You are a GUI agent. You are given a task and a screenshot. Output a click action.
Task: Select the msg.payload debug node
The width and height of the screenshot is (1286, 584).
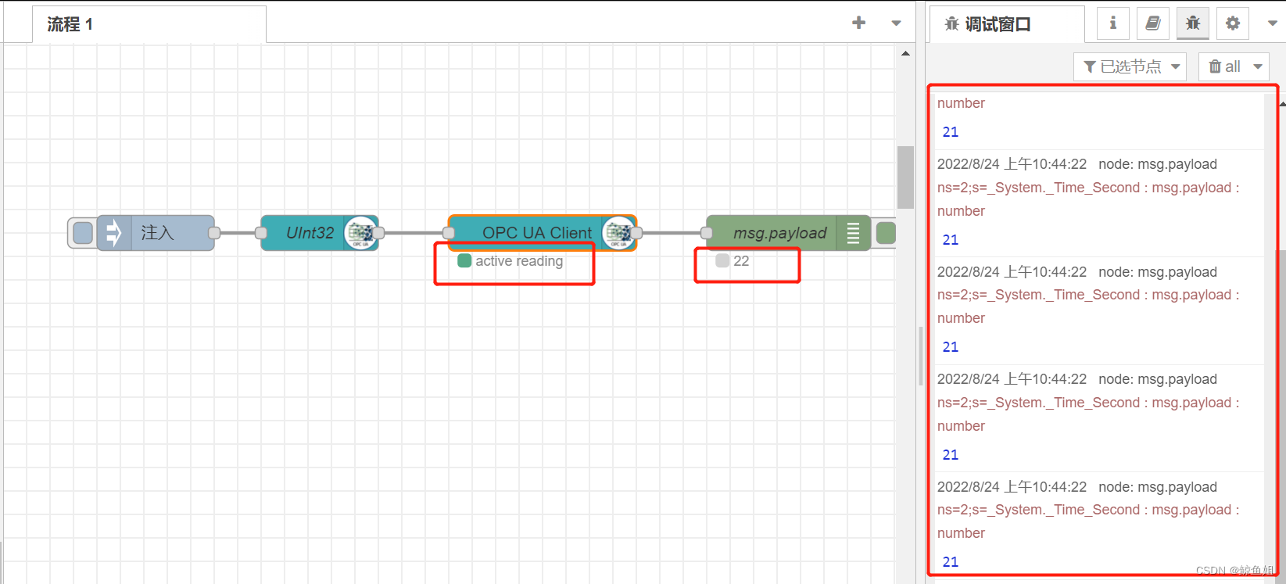pyautogui.click(x=788, y=232)
